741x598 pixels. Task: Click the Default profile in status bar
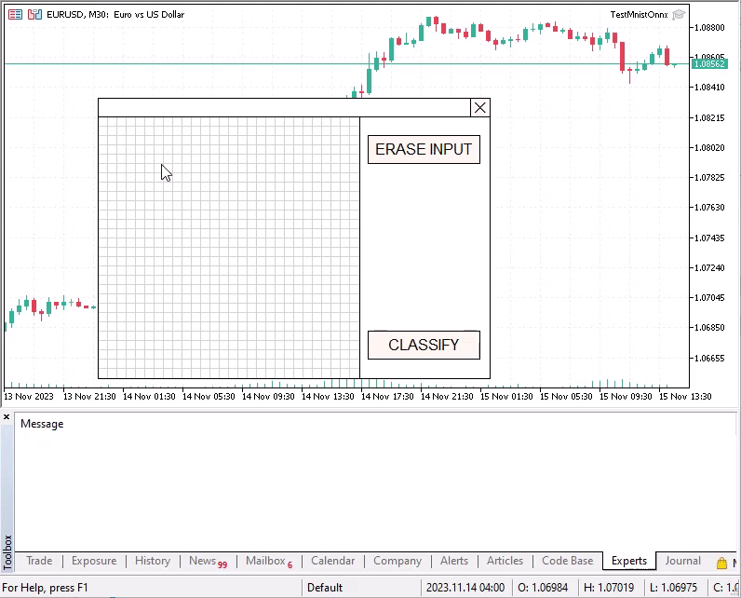pos(325,588)
